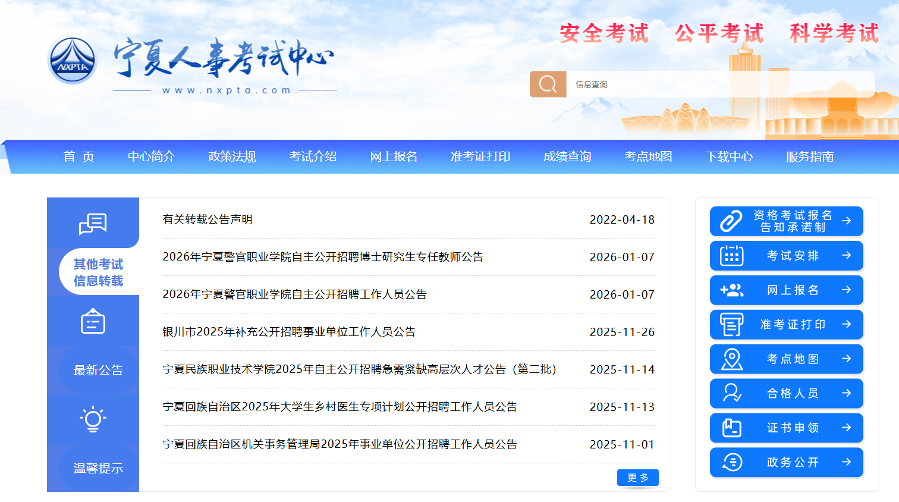Screen dimensions: 899x502
Task: Open the 证书申领 quick link button
Action: [x=786, y=428]
